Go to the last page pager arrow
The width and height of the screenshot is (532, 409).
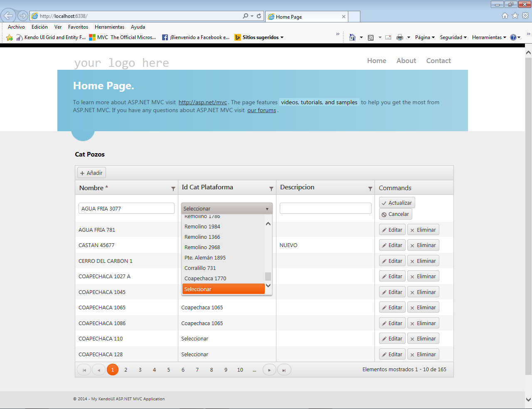[284, 370]
